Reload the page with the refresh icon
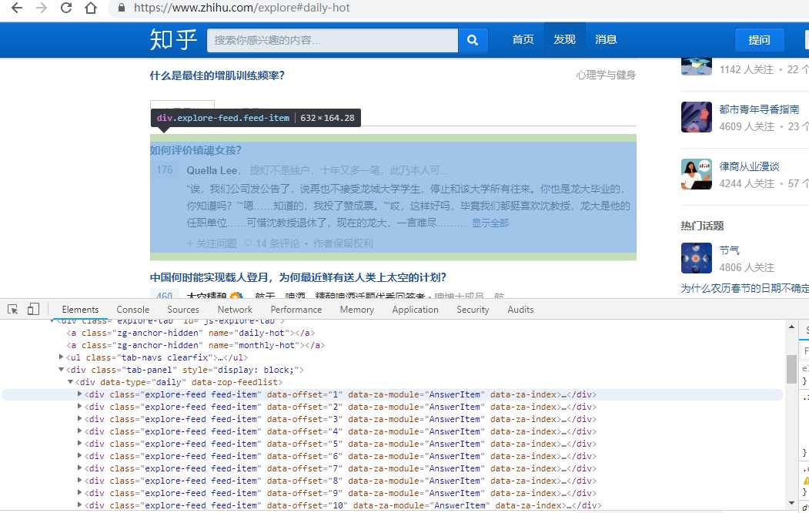Screen dimensions: 809x513 66,8
